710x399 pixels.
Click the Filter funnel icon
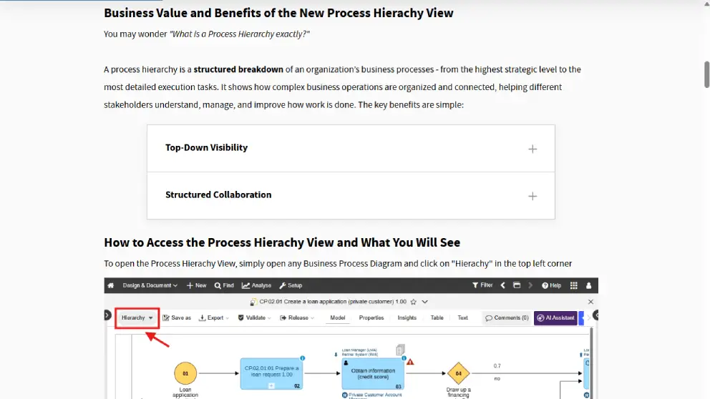pos(476,285)
